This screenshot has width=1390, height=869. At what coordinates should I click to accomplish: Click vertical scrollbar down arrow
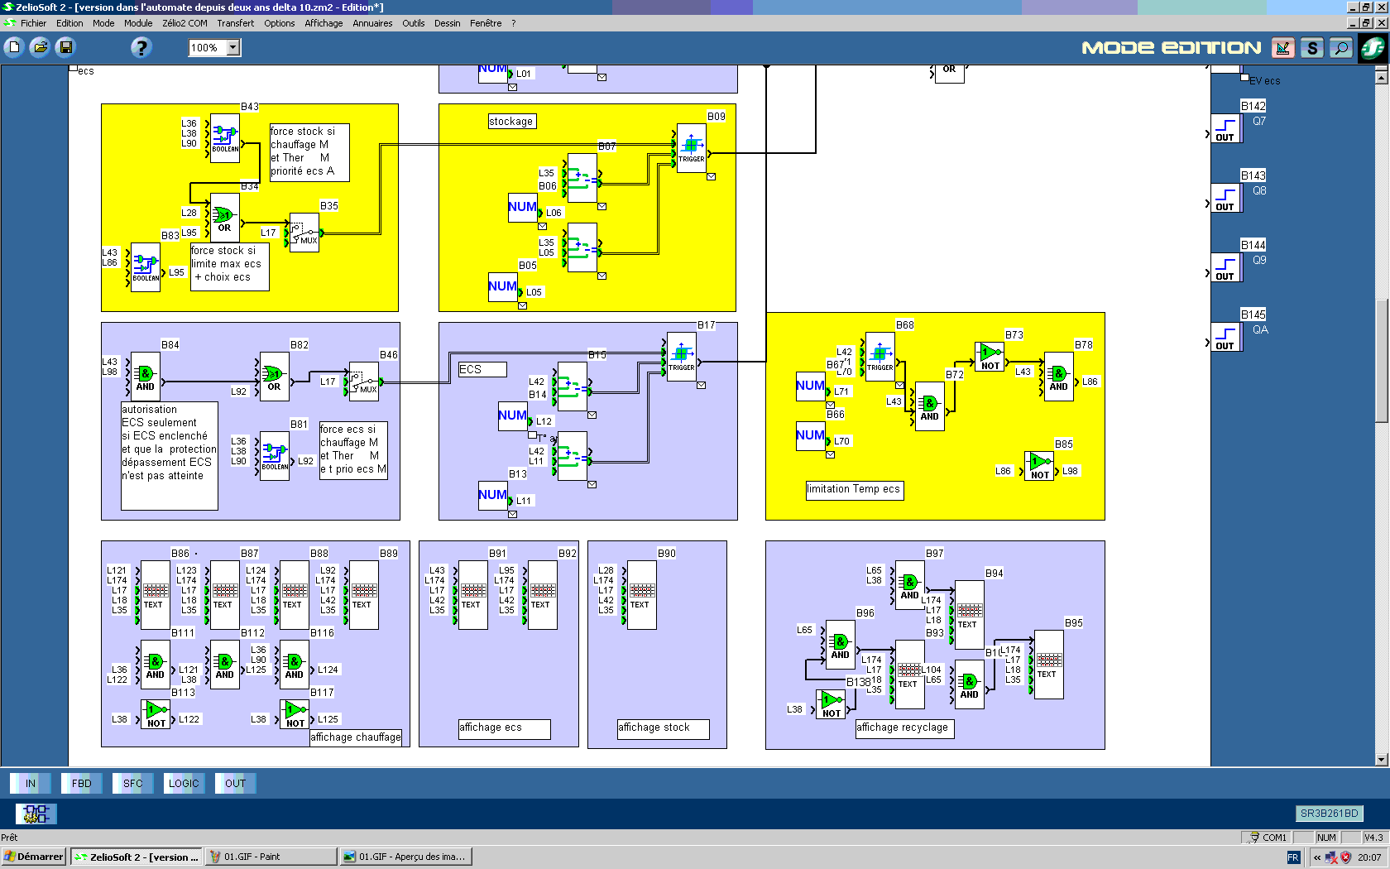coord(1381,759)
